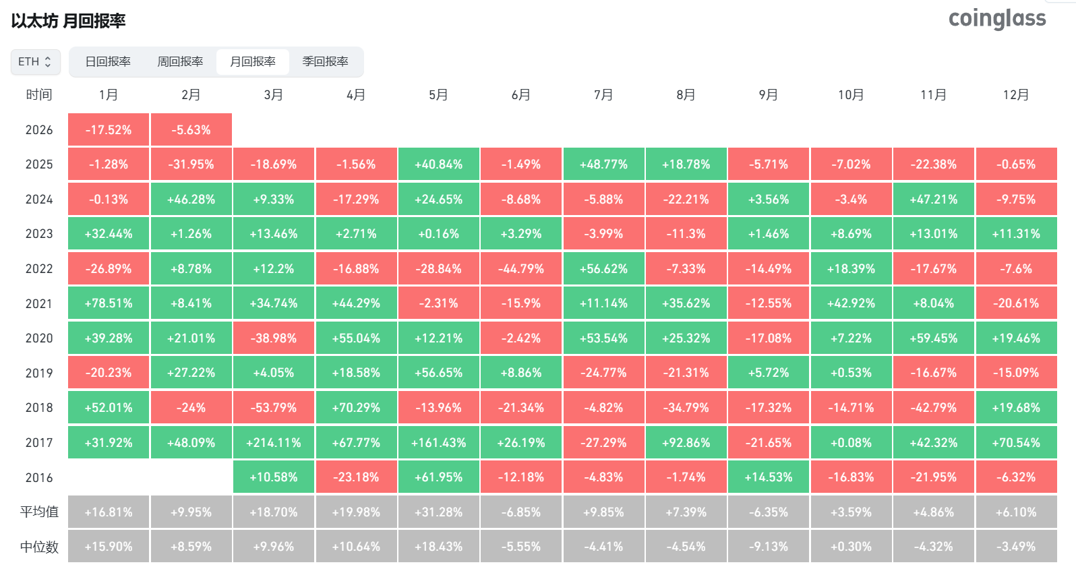1076x571 pixels.
Task: Select the 2021 January +78.51% cell
Action: [109, 303]
